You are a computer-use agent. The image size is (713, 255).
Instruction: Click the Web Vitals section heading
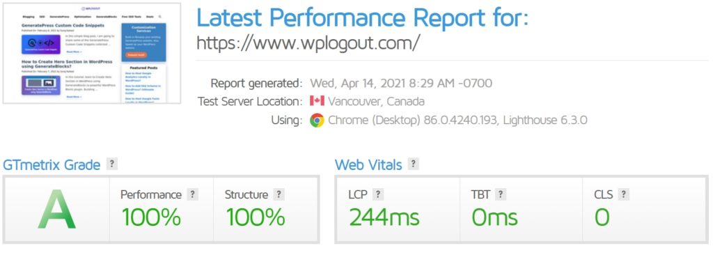tap(368, 165)
